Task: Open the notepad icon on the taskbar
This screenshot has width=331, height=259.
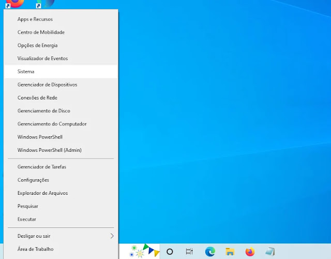Action: [270, 252]
